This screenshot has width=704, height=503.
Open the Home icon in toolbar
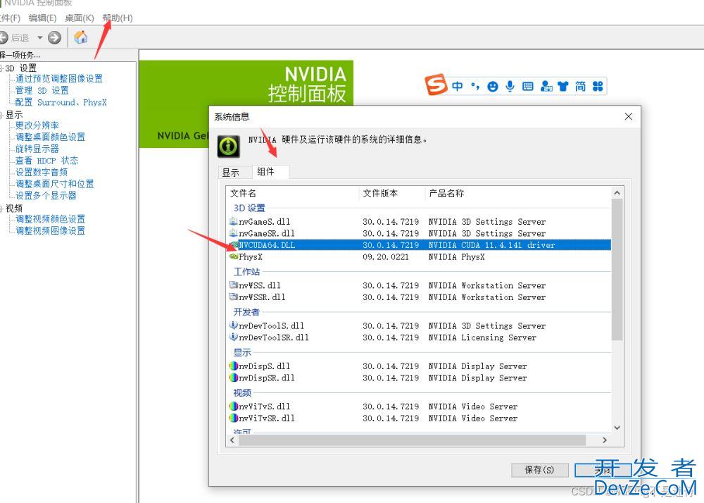[x=81, y=37]
